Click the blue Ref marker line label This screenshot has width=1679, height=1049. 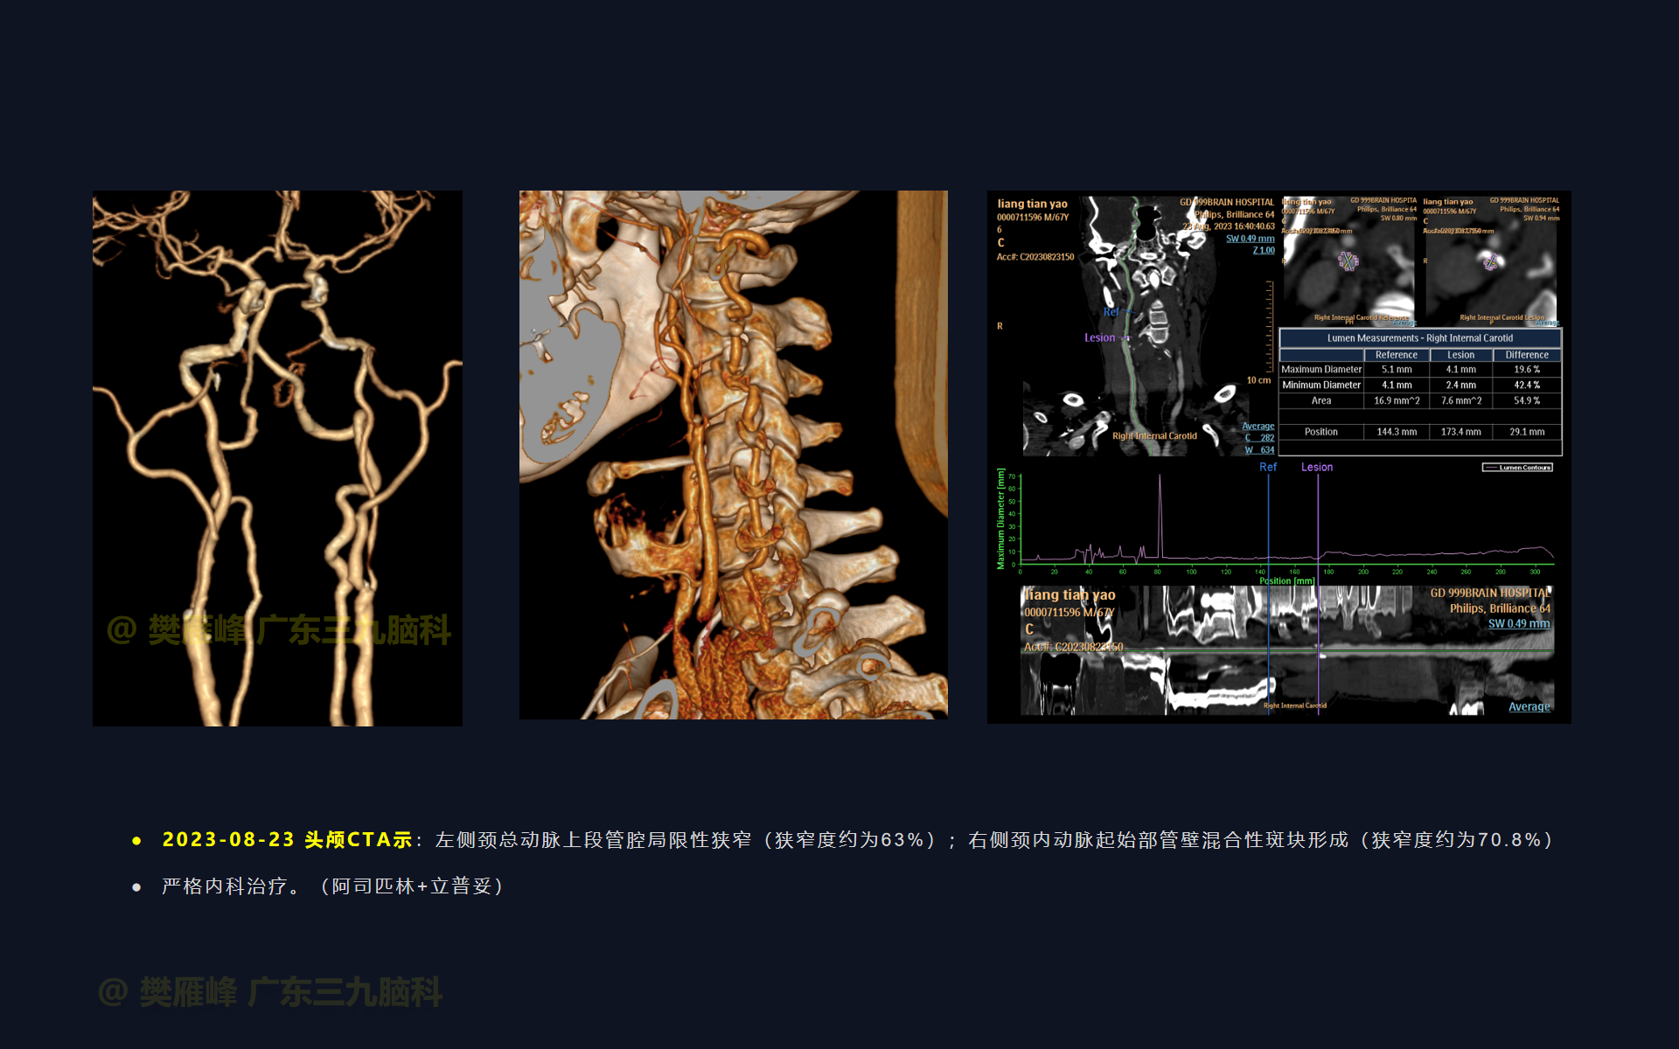pyautogui.click(x=1267, y=468)
